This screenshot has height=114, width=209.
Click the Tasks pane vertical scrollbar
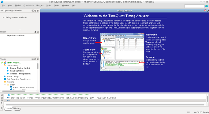point(38,66)
